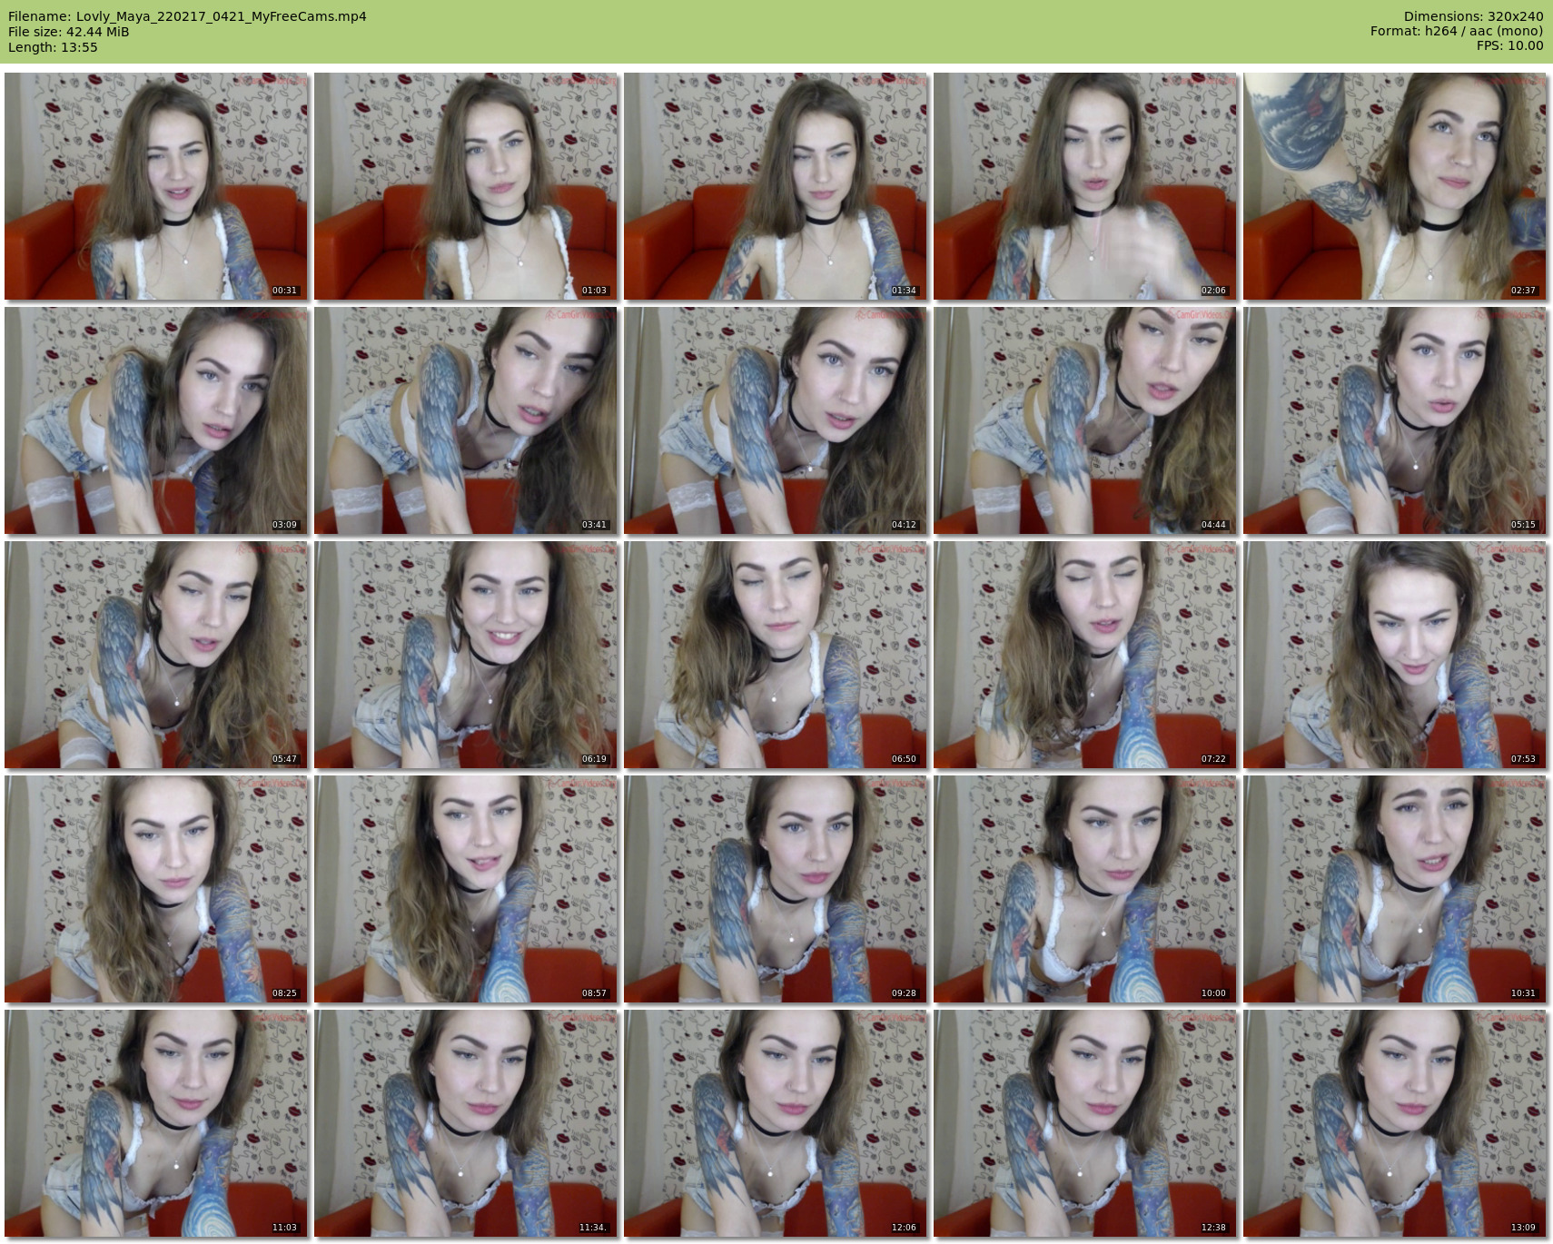Click the filename text Lovly_Maya_220217_0421_MyFreeCams.mp4
This screenshot has height=1244, width=1553.
coord(222,16)
